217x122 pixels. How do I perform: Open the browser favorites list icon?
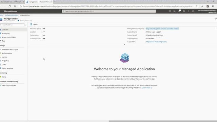(202, 6)
